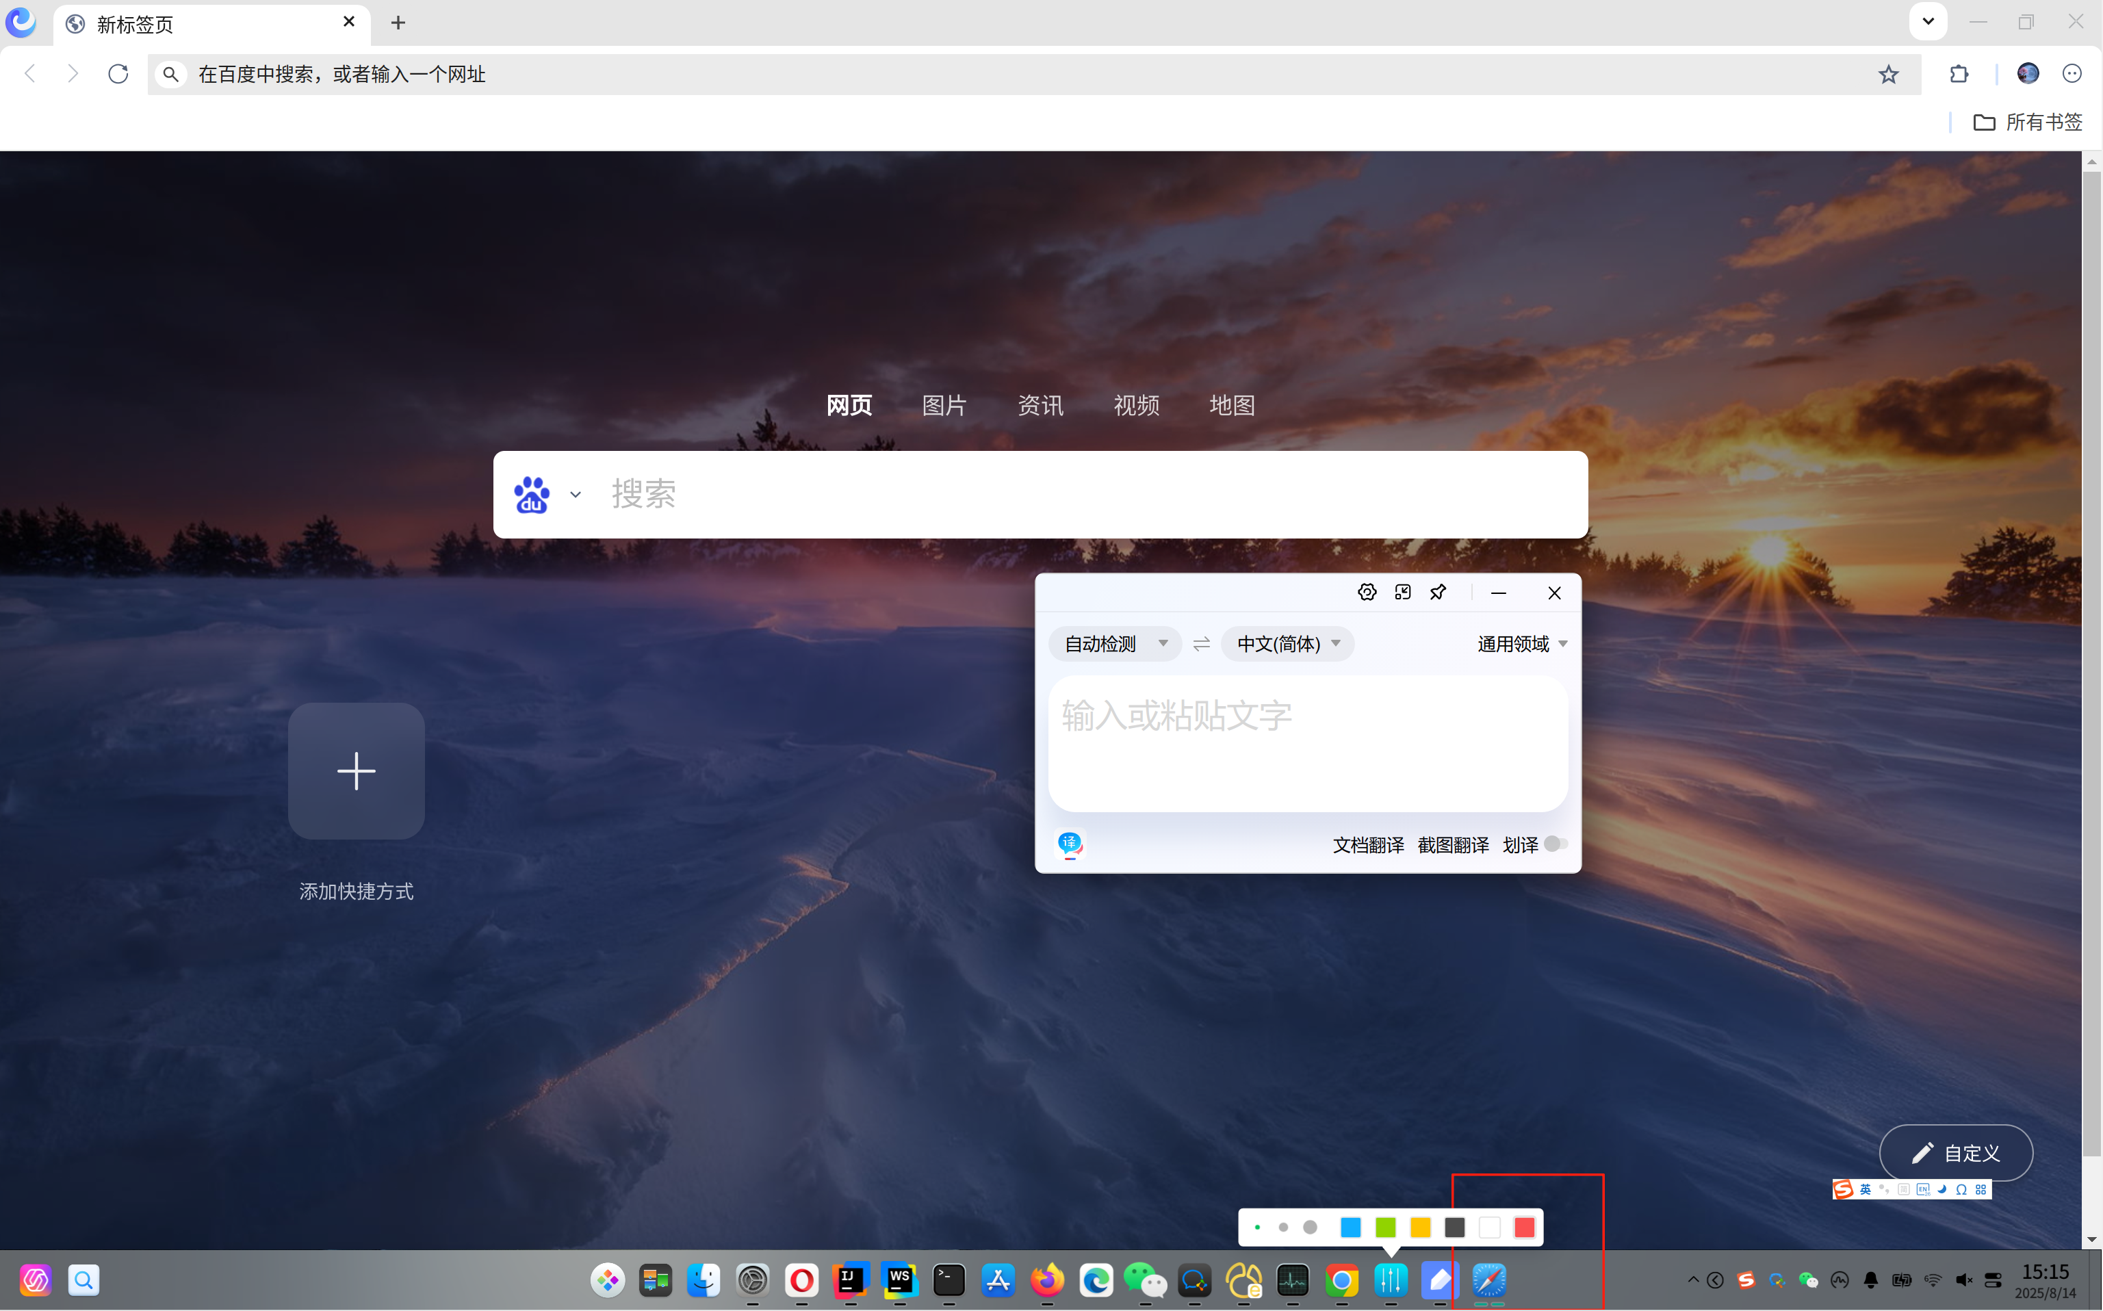Expand the Baidu search engine chevron
Screen dimensions: 2103x1311
[x=575, y=495]
